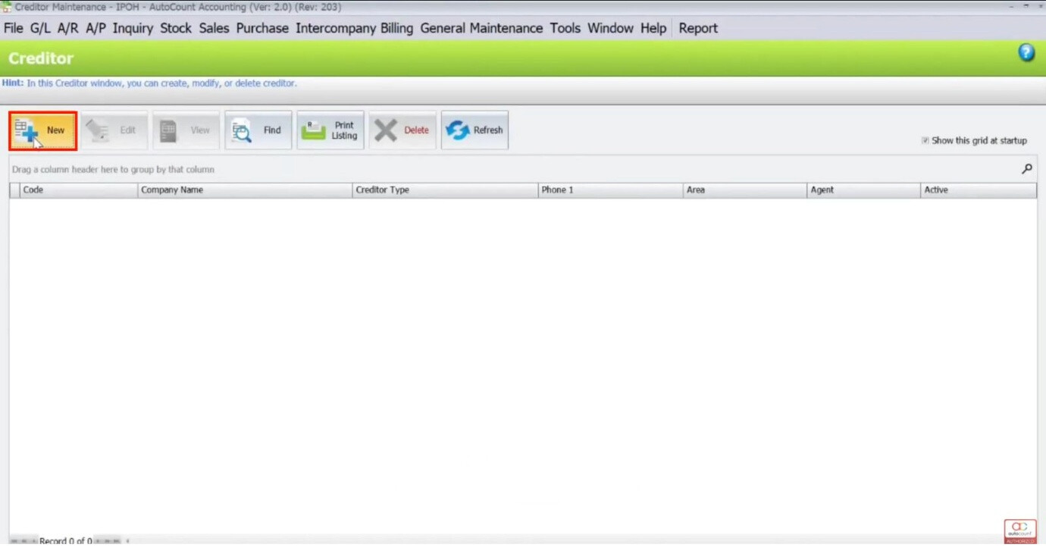Select the Find tool in the toolbar
Image resolution: width=1046 pixels, height=557 pixels.
[258, 130]
